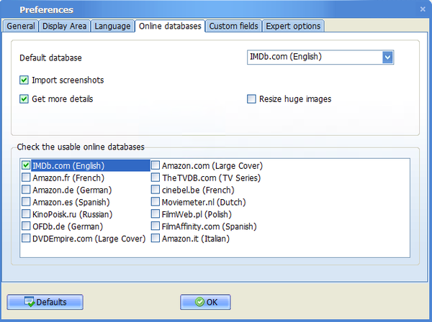Enable KinoPoisk.ru (Russian) database
The image size is (432, 322).
pyautogui.click(x=26, y=213)
